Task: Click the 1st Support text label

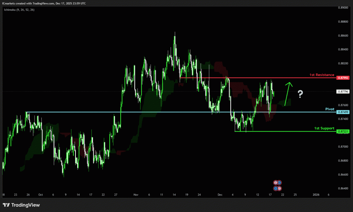Action: tap(324, 128)
